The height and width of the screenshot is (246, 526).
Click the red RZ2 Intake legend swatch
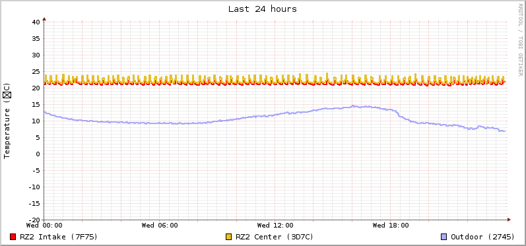13,237
